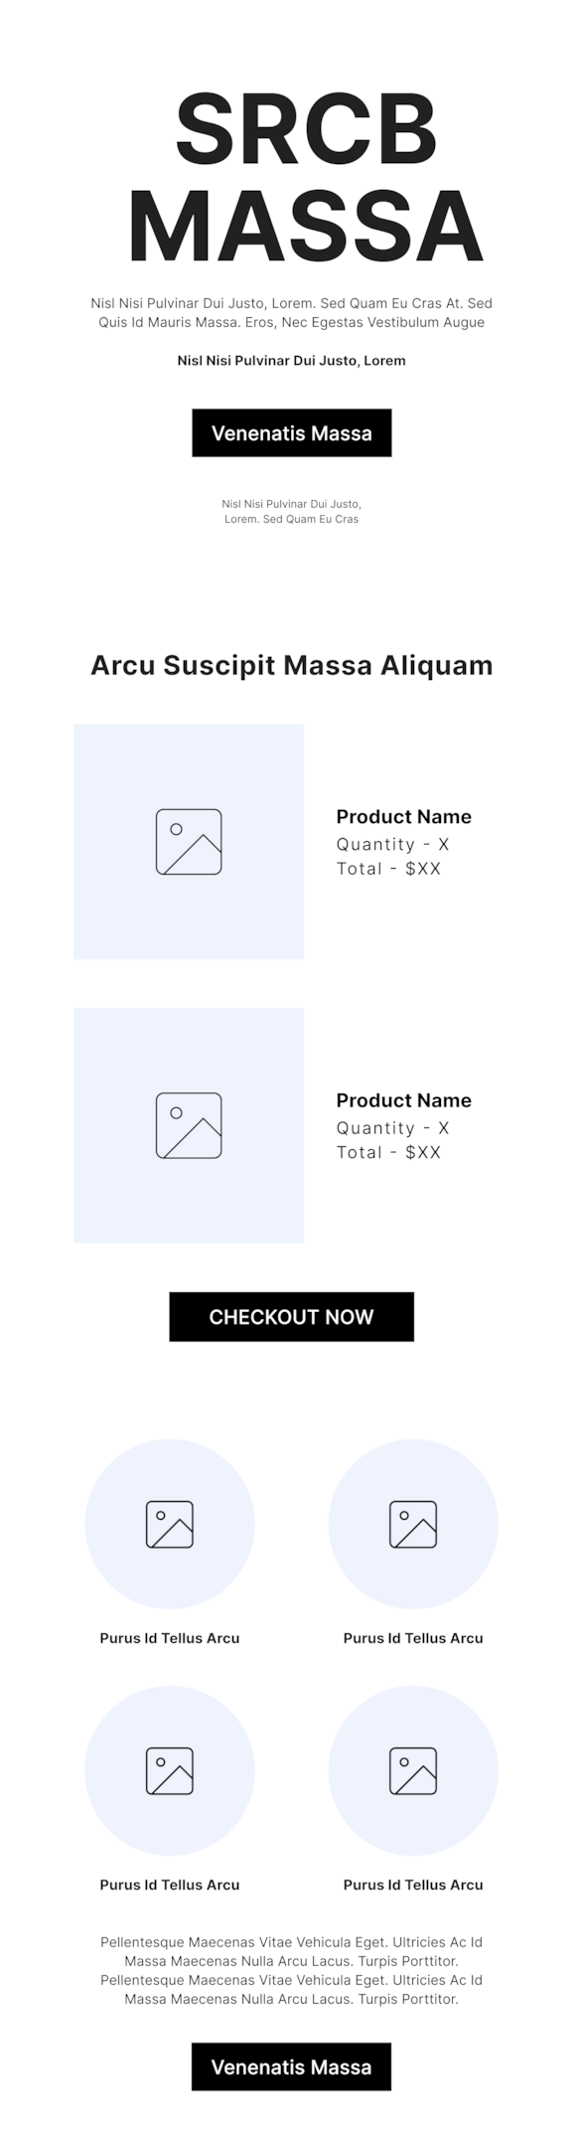Click the image icon in the second product placeholder

point(189,1125)
